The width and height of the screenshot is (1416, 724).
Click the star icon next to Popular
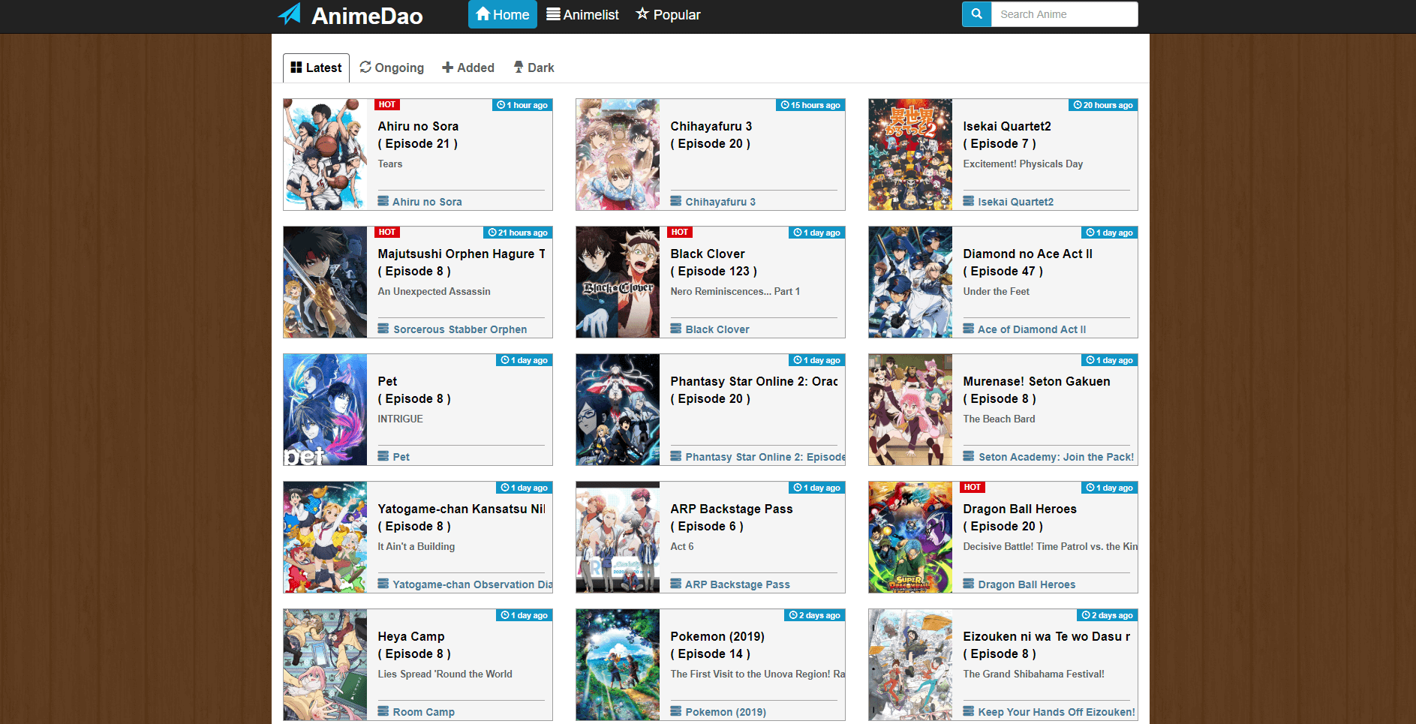(643, 14)
